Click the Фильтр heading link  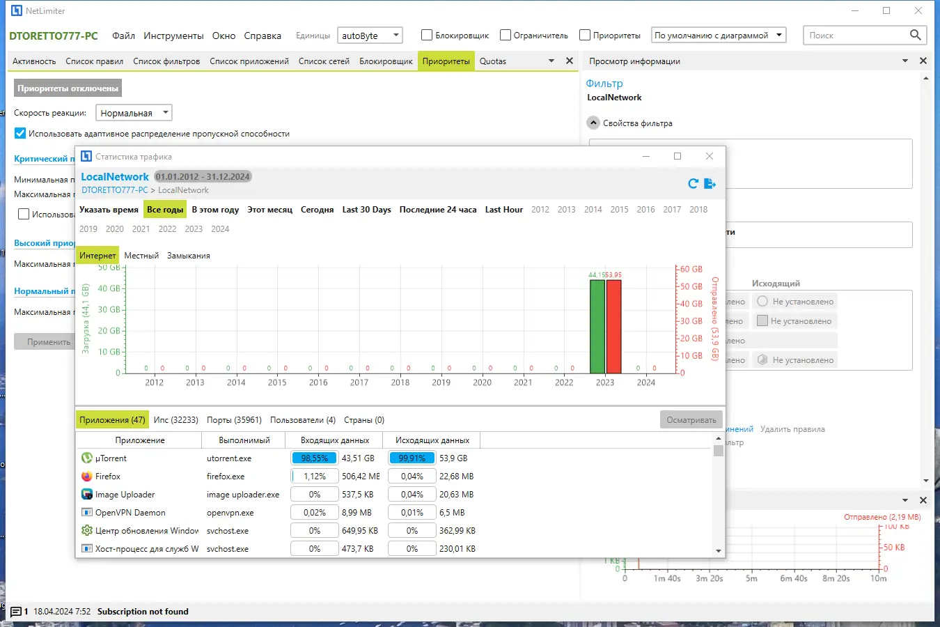pyautogui.click(x=604, y=84)
